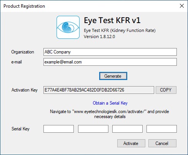Focus the fourth Serial Key box
Image resolution: width=188 pixels, height=155 pixels.
161,129
